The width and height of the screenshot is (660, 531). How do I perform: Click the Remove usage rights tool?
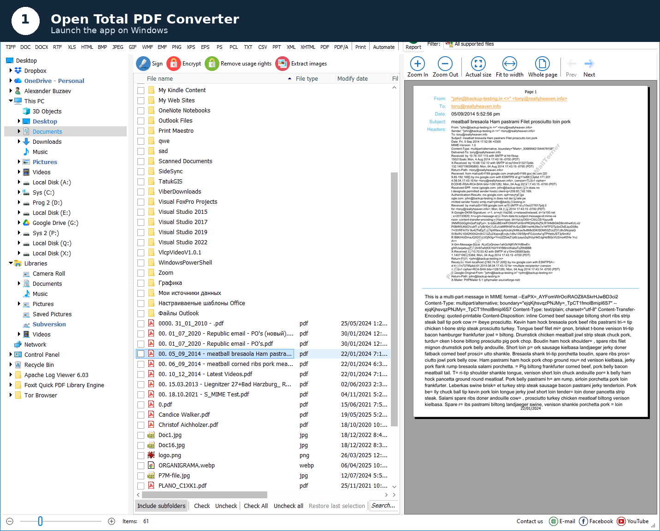(x=238, y=63)
